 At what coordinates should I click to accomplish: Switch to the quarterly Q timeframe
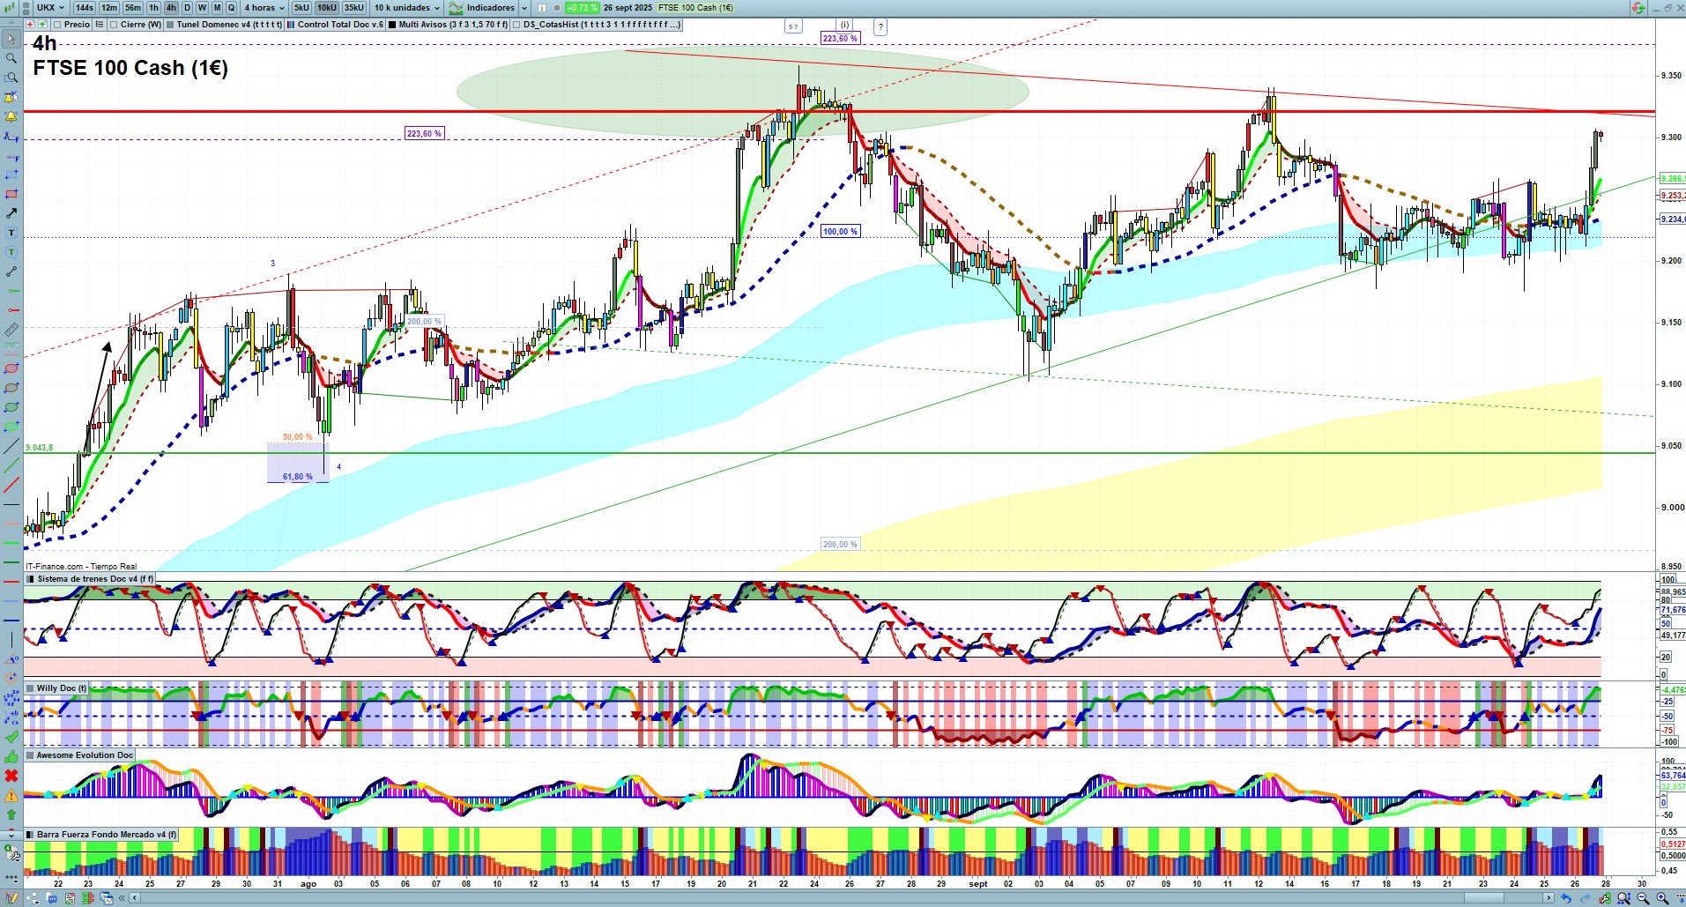[232, 8]
